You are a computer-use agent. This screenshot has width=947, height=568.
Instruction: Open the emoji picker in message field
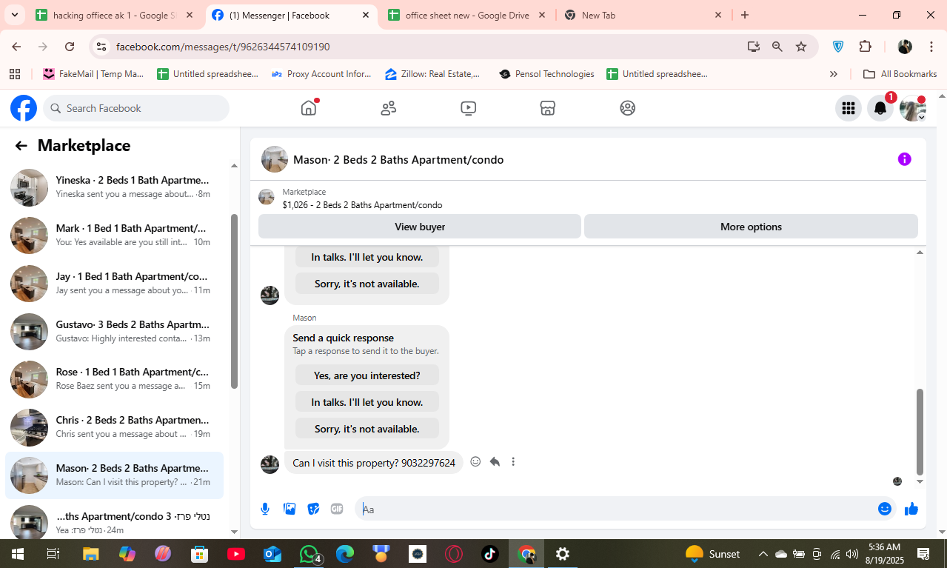pyautogui.click(x=885, y=509)
